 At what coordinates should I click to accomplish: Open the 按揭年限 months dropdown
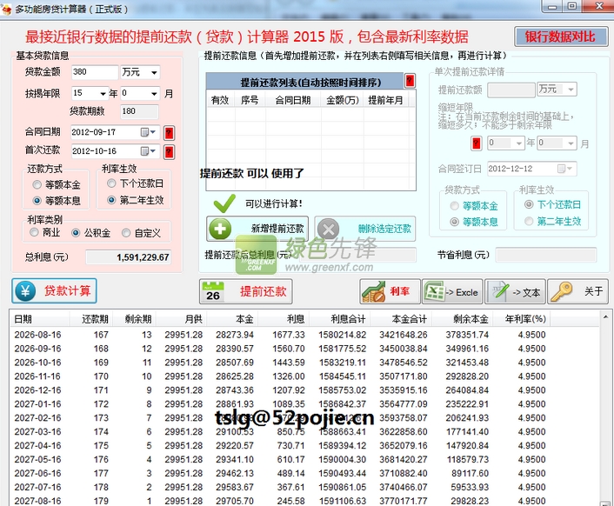[x=154, y=94]
